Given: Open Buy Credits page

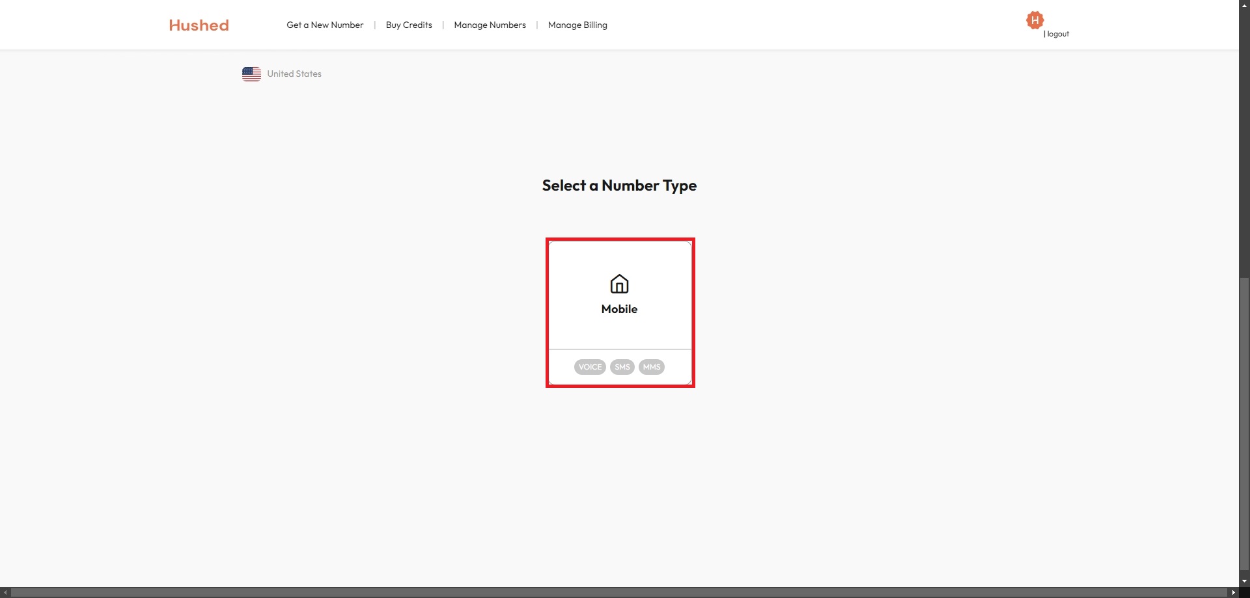Looking at the screenshot, I should tap(409, 25).
